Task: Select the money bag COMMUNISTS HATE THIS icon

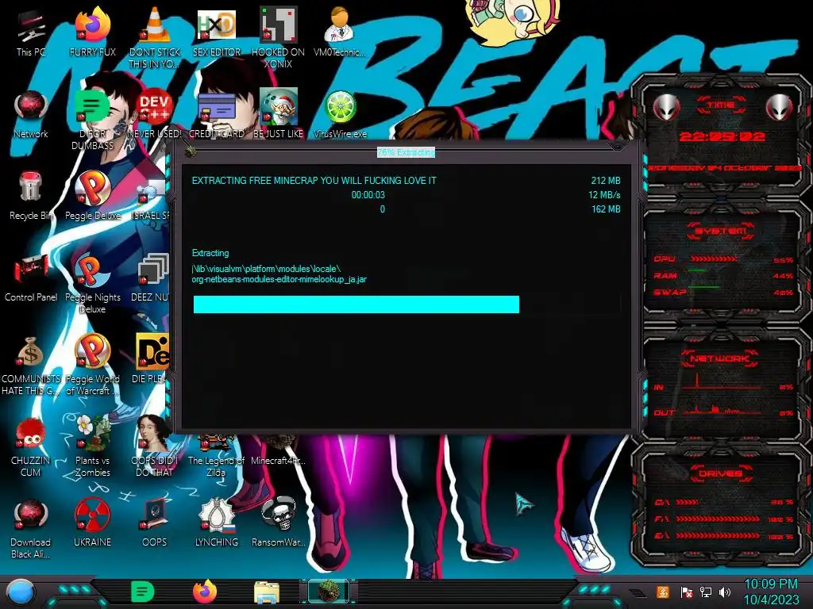Action: click(31, 352)
